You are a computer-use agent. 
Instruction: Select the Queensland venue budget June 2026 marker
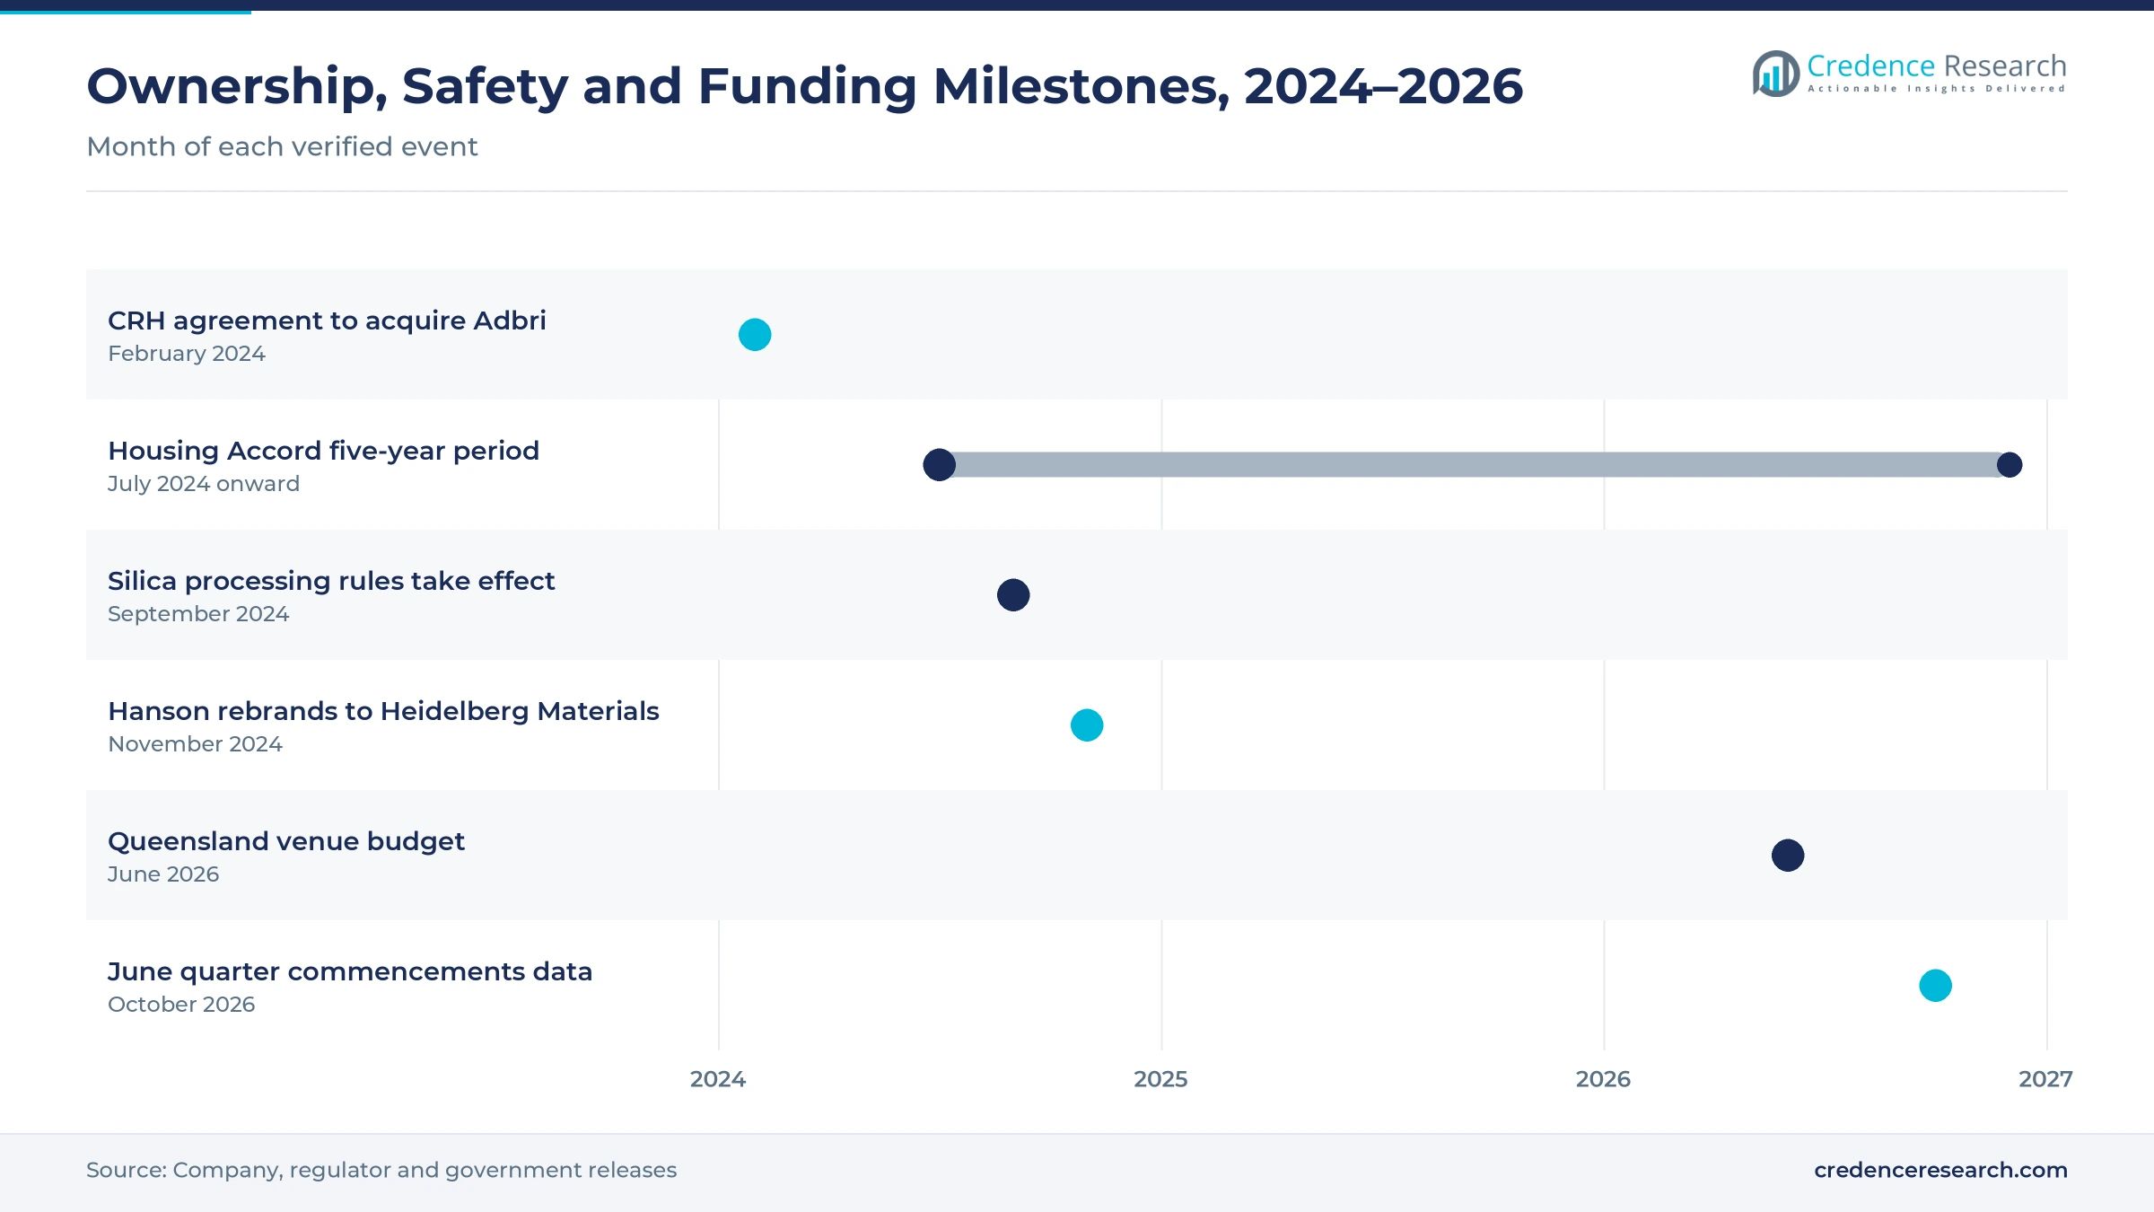pos(1788,856)
